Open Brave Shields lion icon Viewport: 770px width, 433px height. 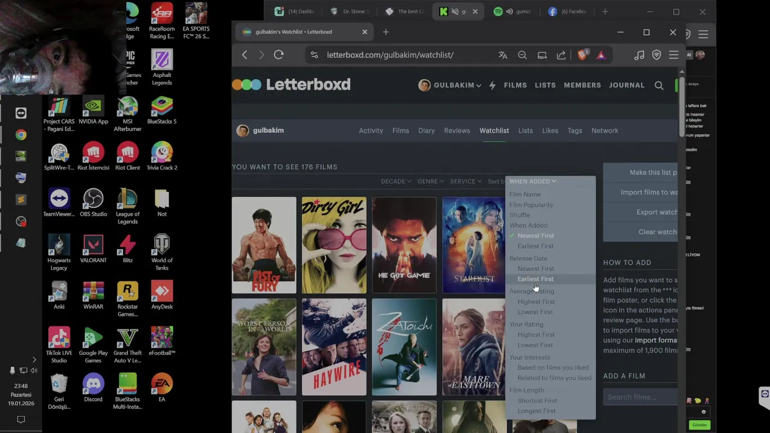pyautogui.click(x=582, y=55)
